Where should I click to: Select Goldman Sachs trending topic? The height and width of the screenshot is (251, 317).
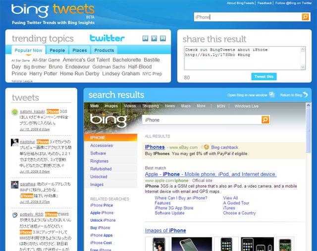coord(109,67)
